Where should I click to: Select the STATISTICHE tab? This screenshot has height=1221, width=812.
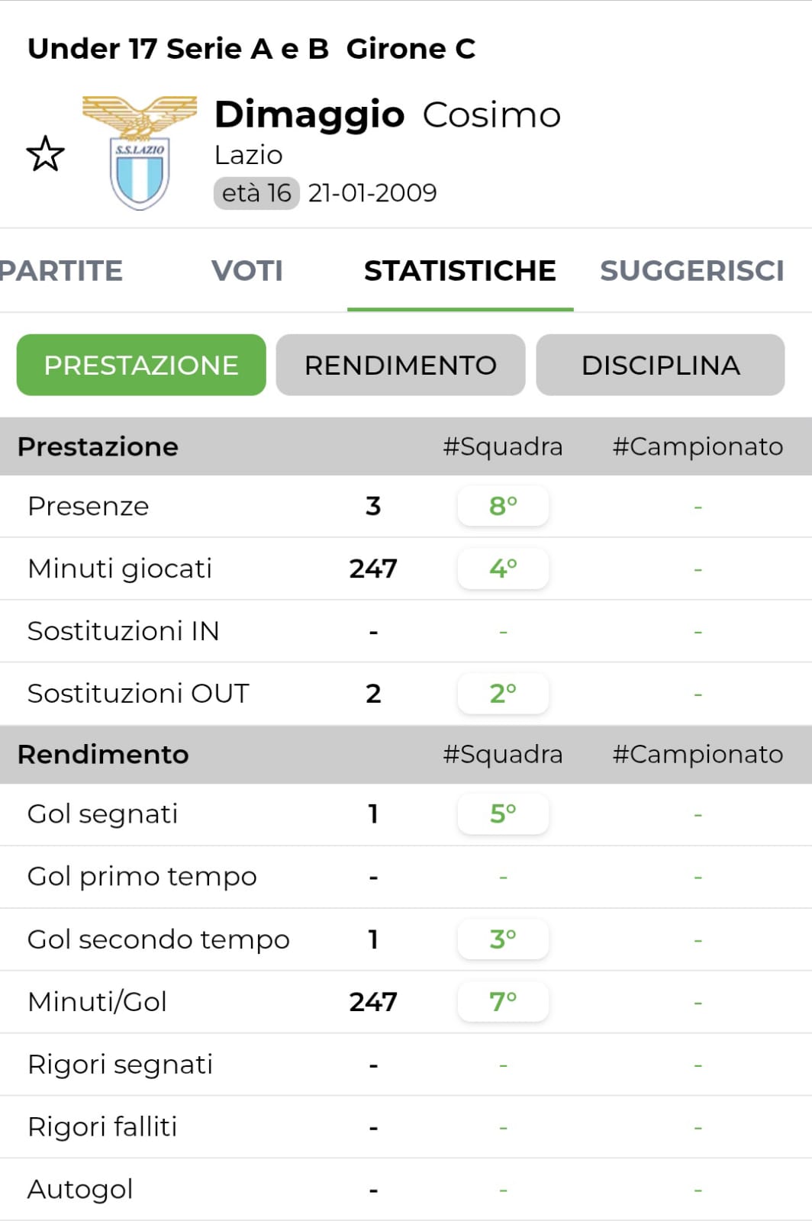[x=459, y=271]
